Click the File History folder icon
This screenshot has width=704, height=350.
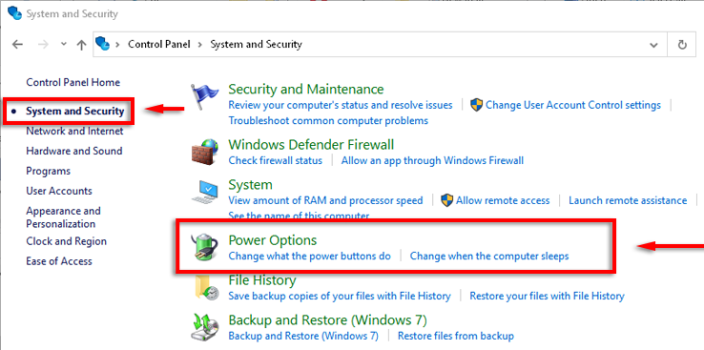pos(207,288)
